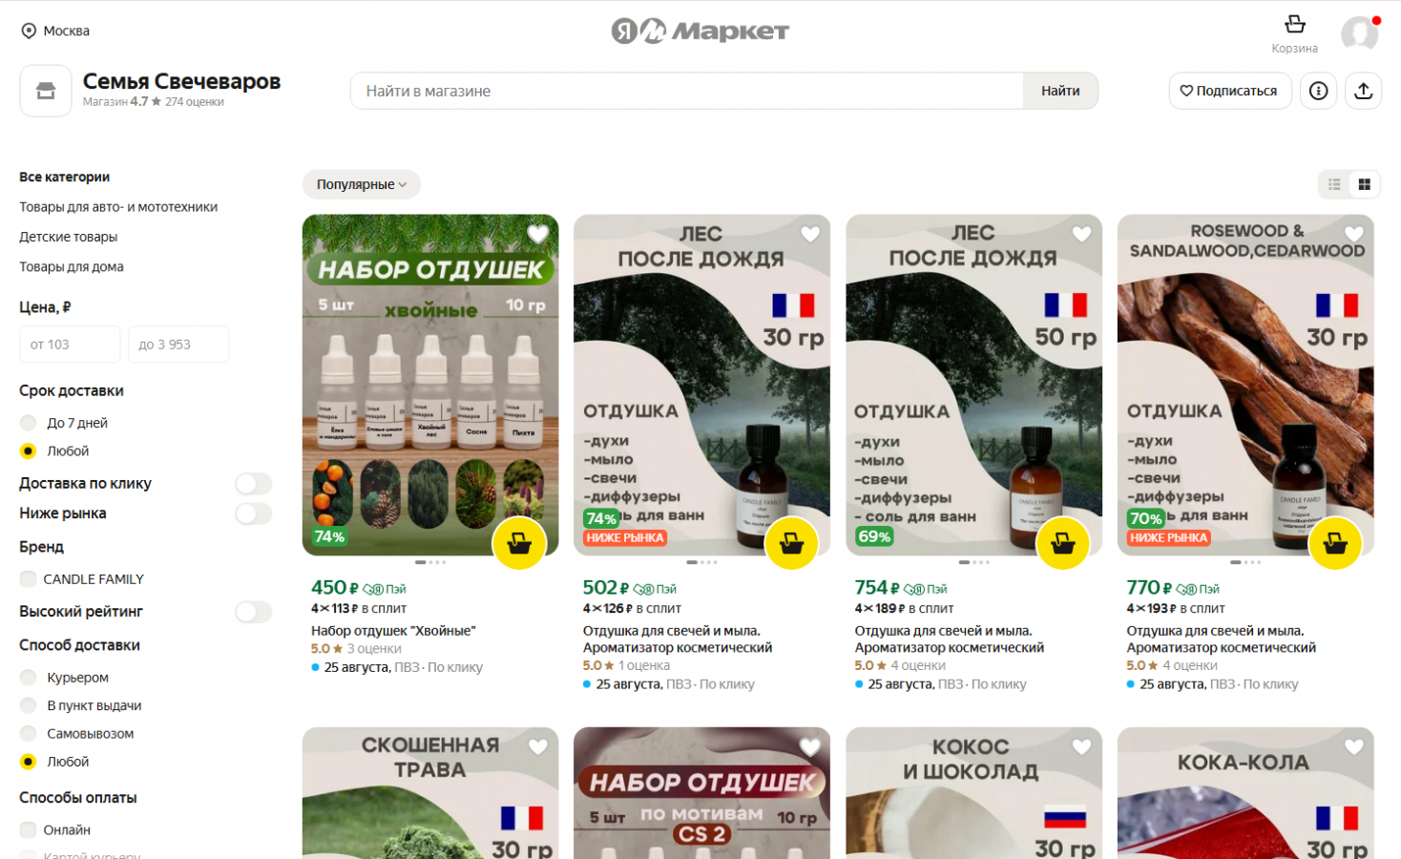The height and width of the screenshot is (859, 1401).
Task: Enable the Ниже рынка switch
Action: 253,513
